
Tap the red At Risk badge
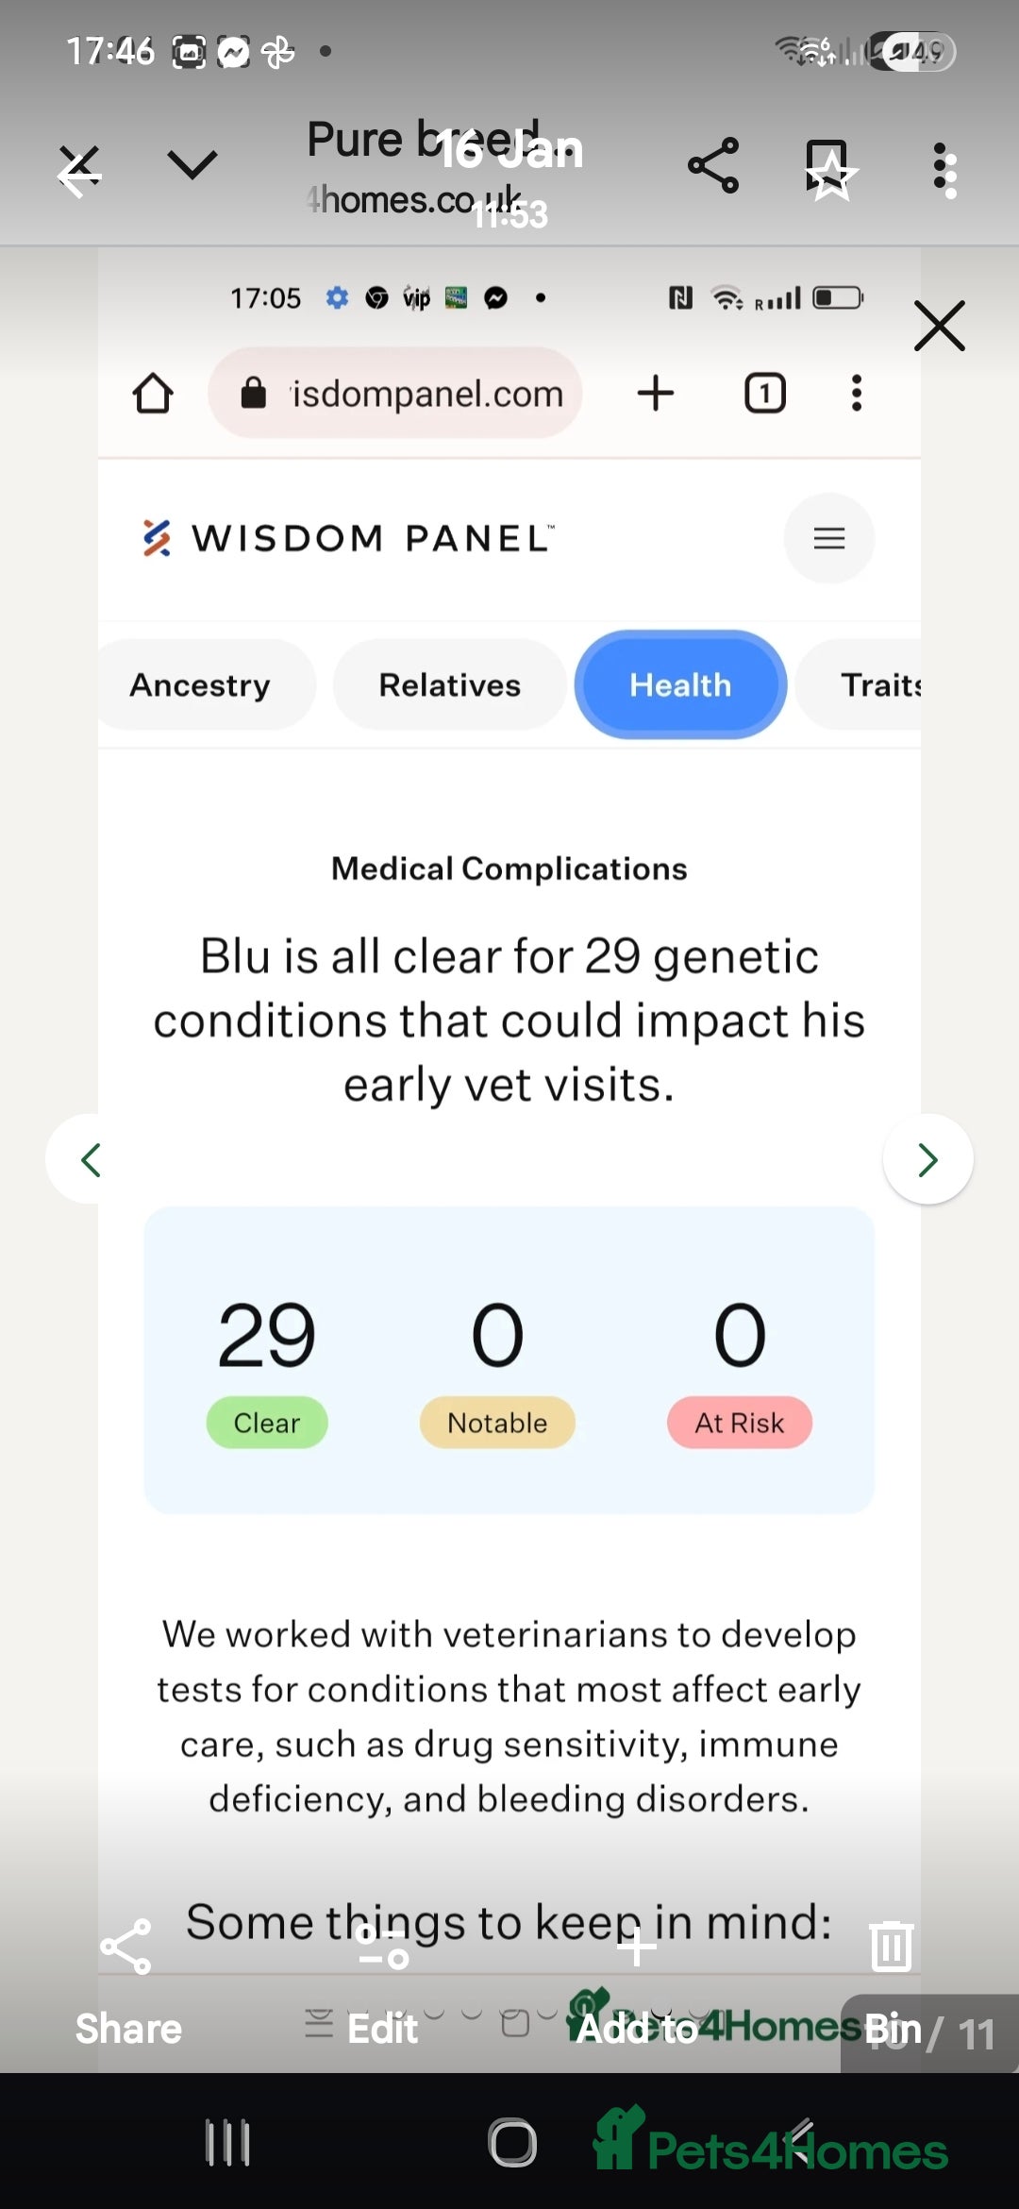pyautogui.click(x=740, y=1423)
